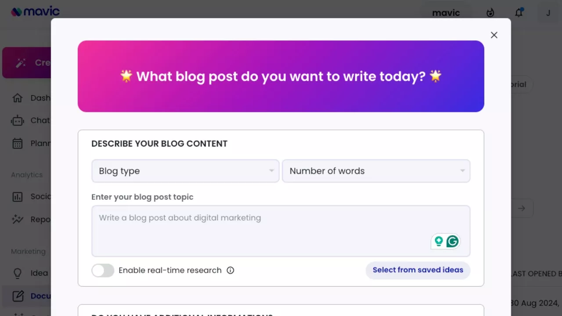Open the Blog type dropdown
562x316 pixels.
coord(185,171)
